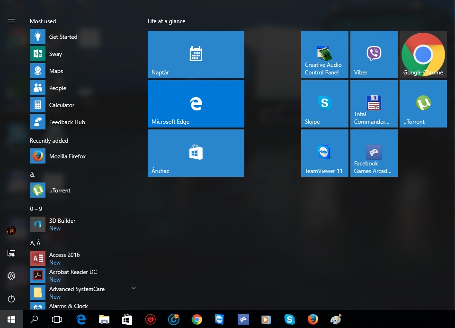The height and width of the screenshot is (328, 455).
Task: Select the Life at a glance group header
Action: click(x=166, y=21)
